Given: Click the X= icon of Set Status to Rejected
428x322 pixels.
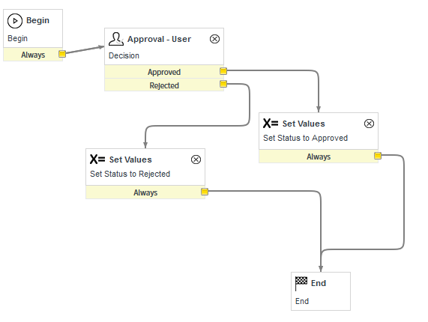Looking at the screenshot, I should click(x=97, y=160).
